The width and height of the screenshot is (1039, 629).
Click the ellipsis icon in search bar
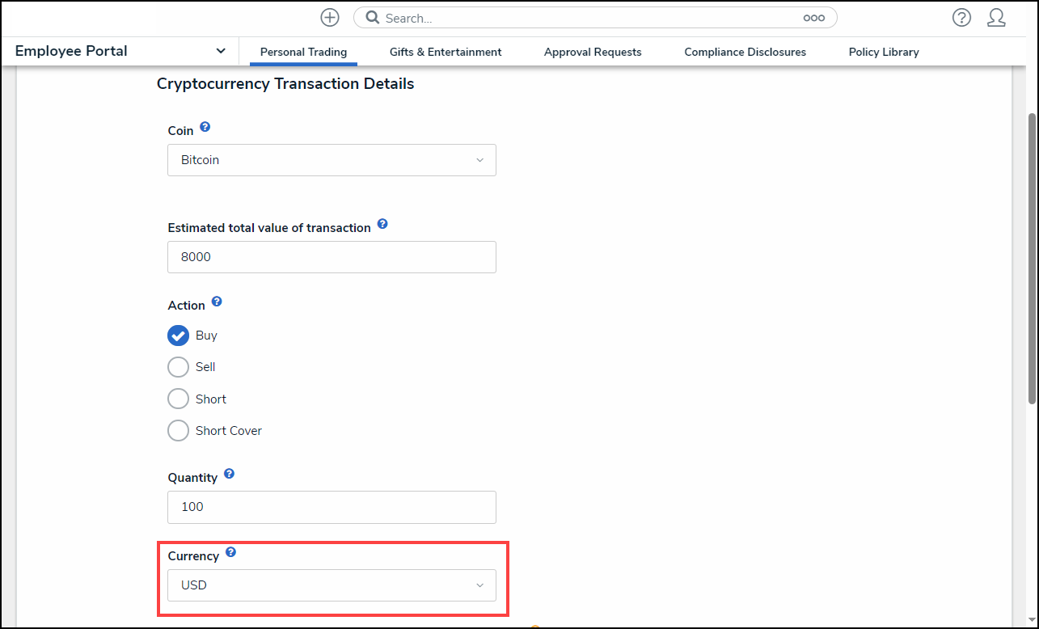tap(813, 18)
